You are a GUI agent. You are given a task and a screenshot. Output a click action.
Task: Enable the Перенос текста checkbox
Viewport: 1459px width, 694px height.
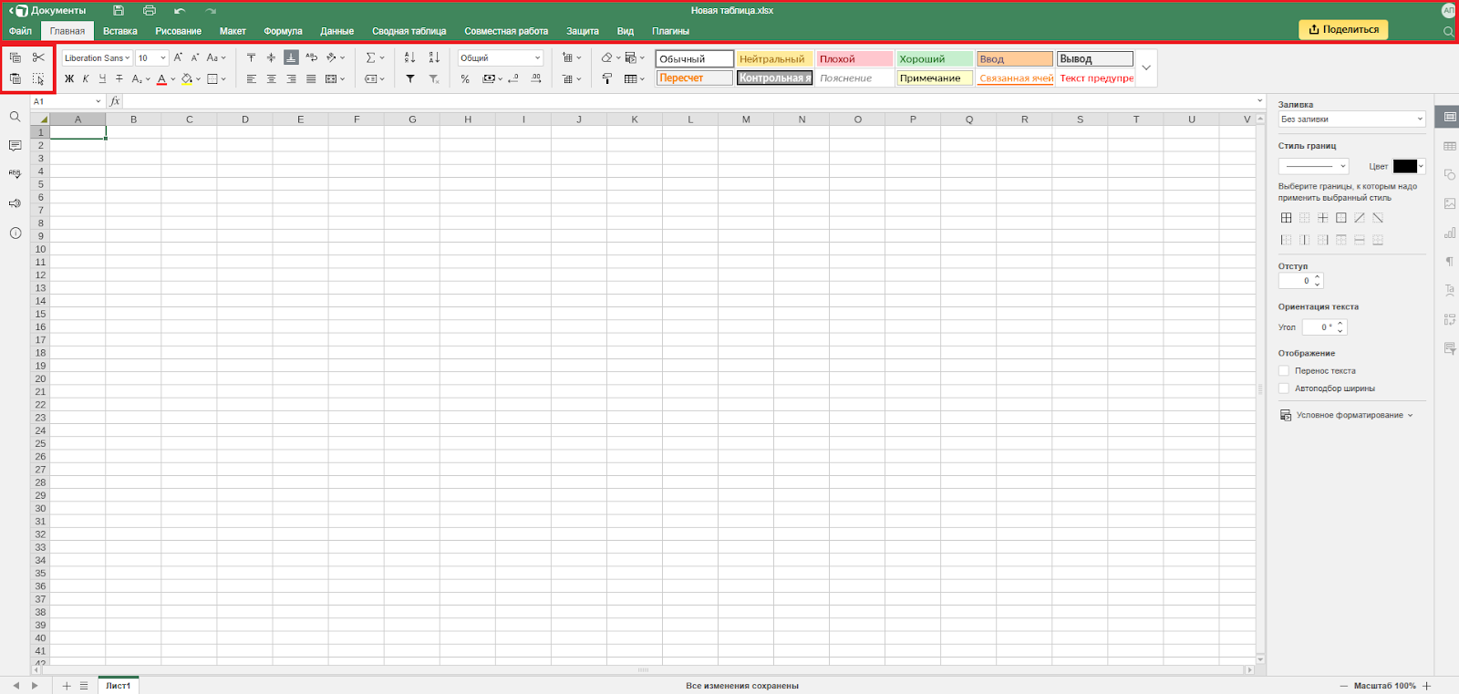[x=1284, y=371]
